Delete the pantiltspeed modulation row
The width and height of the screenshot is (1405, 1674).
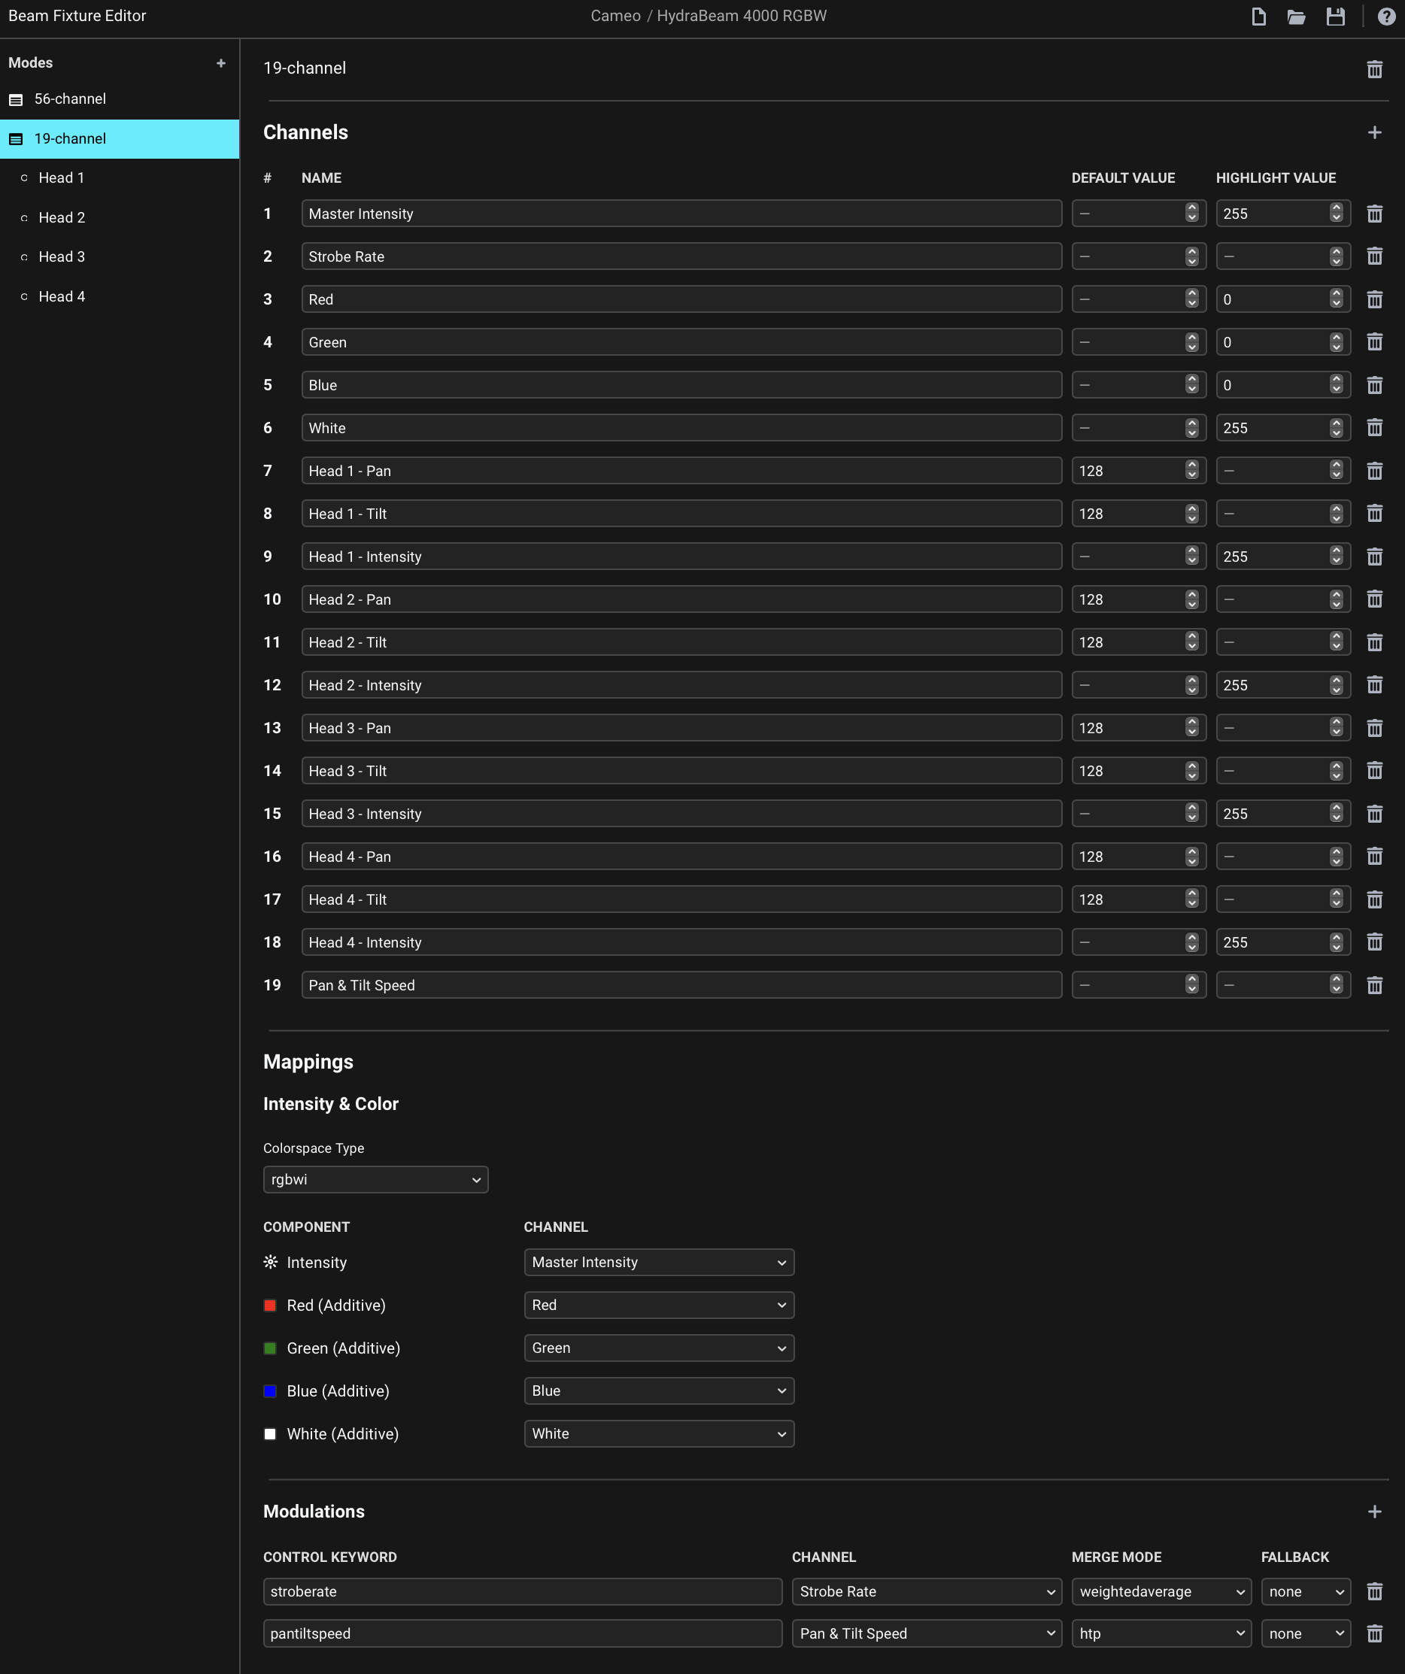1375,1633
